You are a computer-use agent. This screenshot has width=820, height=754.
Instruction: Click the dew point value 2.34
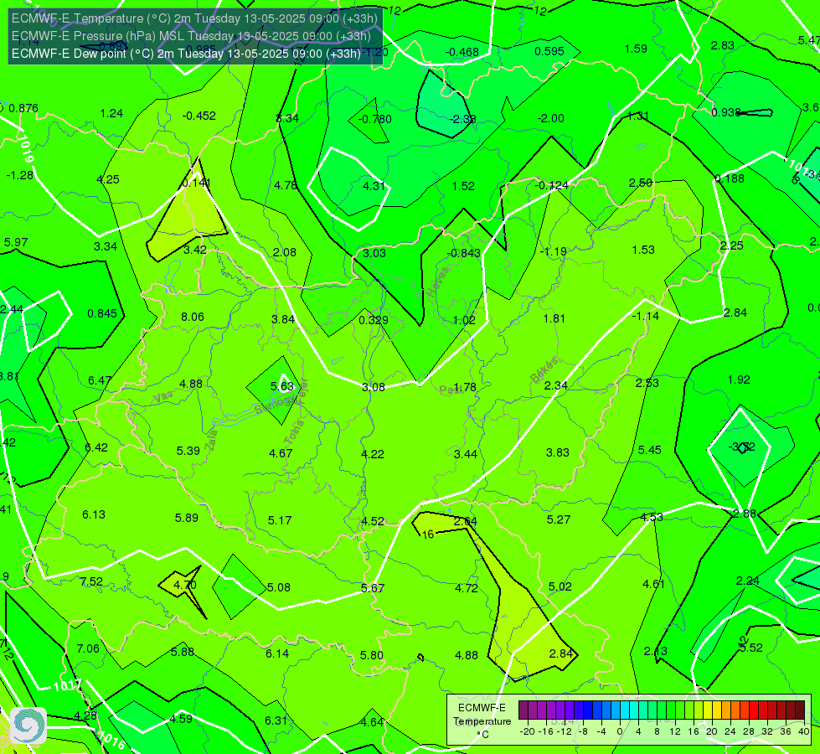[x=556, y=385]
